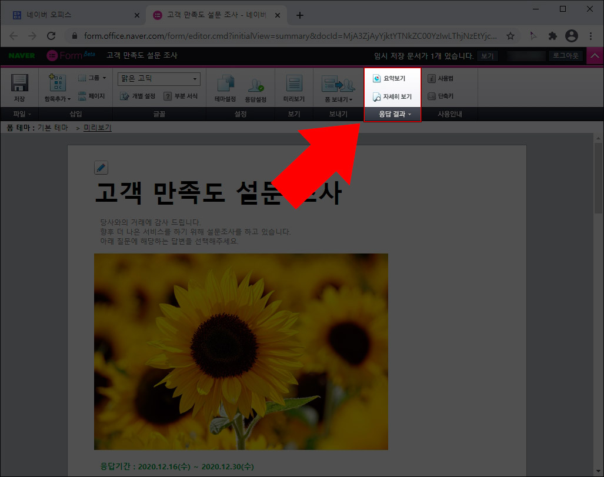Image resolution: width=604 pixels, height=477 pixels.
Task: Open the 맑은 고딕 font dropdown
Action: tap(159, 78)
